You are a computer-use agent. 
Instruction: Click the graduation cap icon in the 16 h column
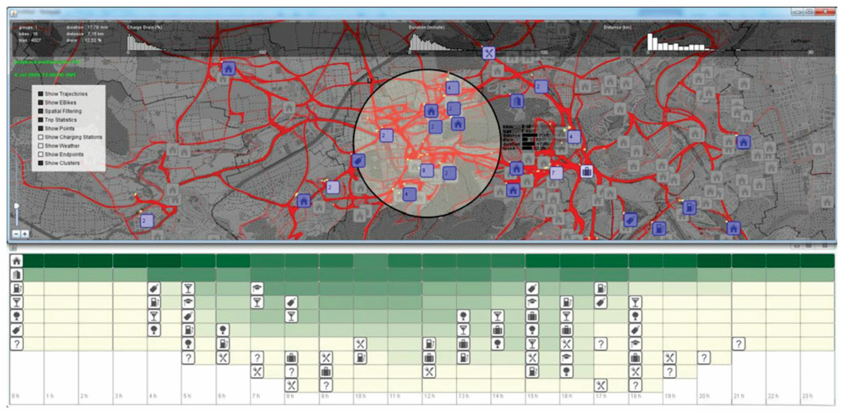point(566,357)
